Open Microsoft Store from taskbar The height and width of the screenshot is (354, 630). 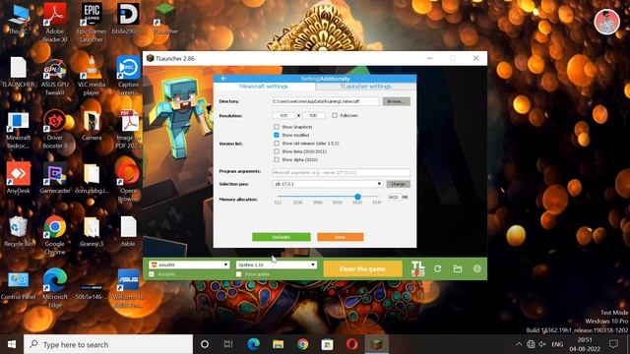click(328, 344)
